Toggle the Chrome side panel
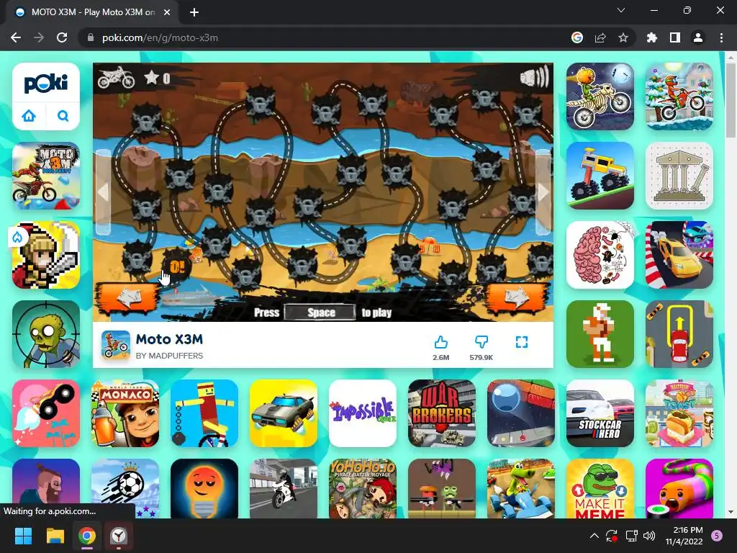This screenshot has height=553, width=737. 675,37
